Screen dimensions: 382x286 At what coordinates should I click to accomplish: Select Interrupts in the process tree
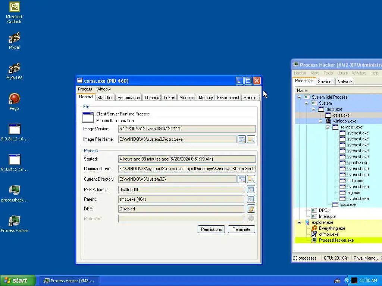coord(327,216)
